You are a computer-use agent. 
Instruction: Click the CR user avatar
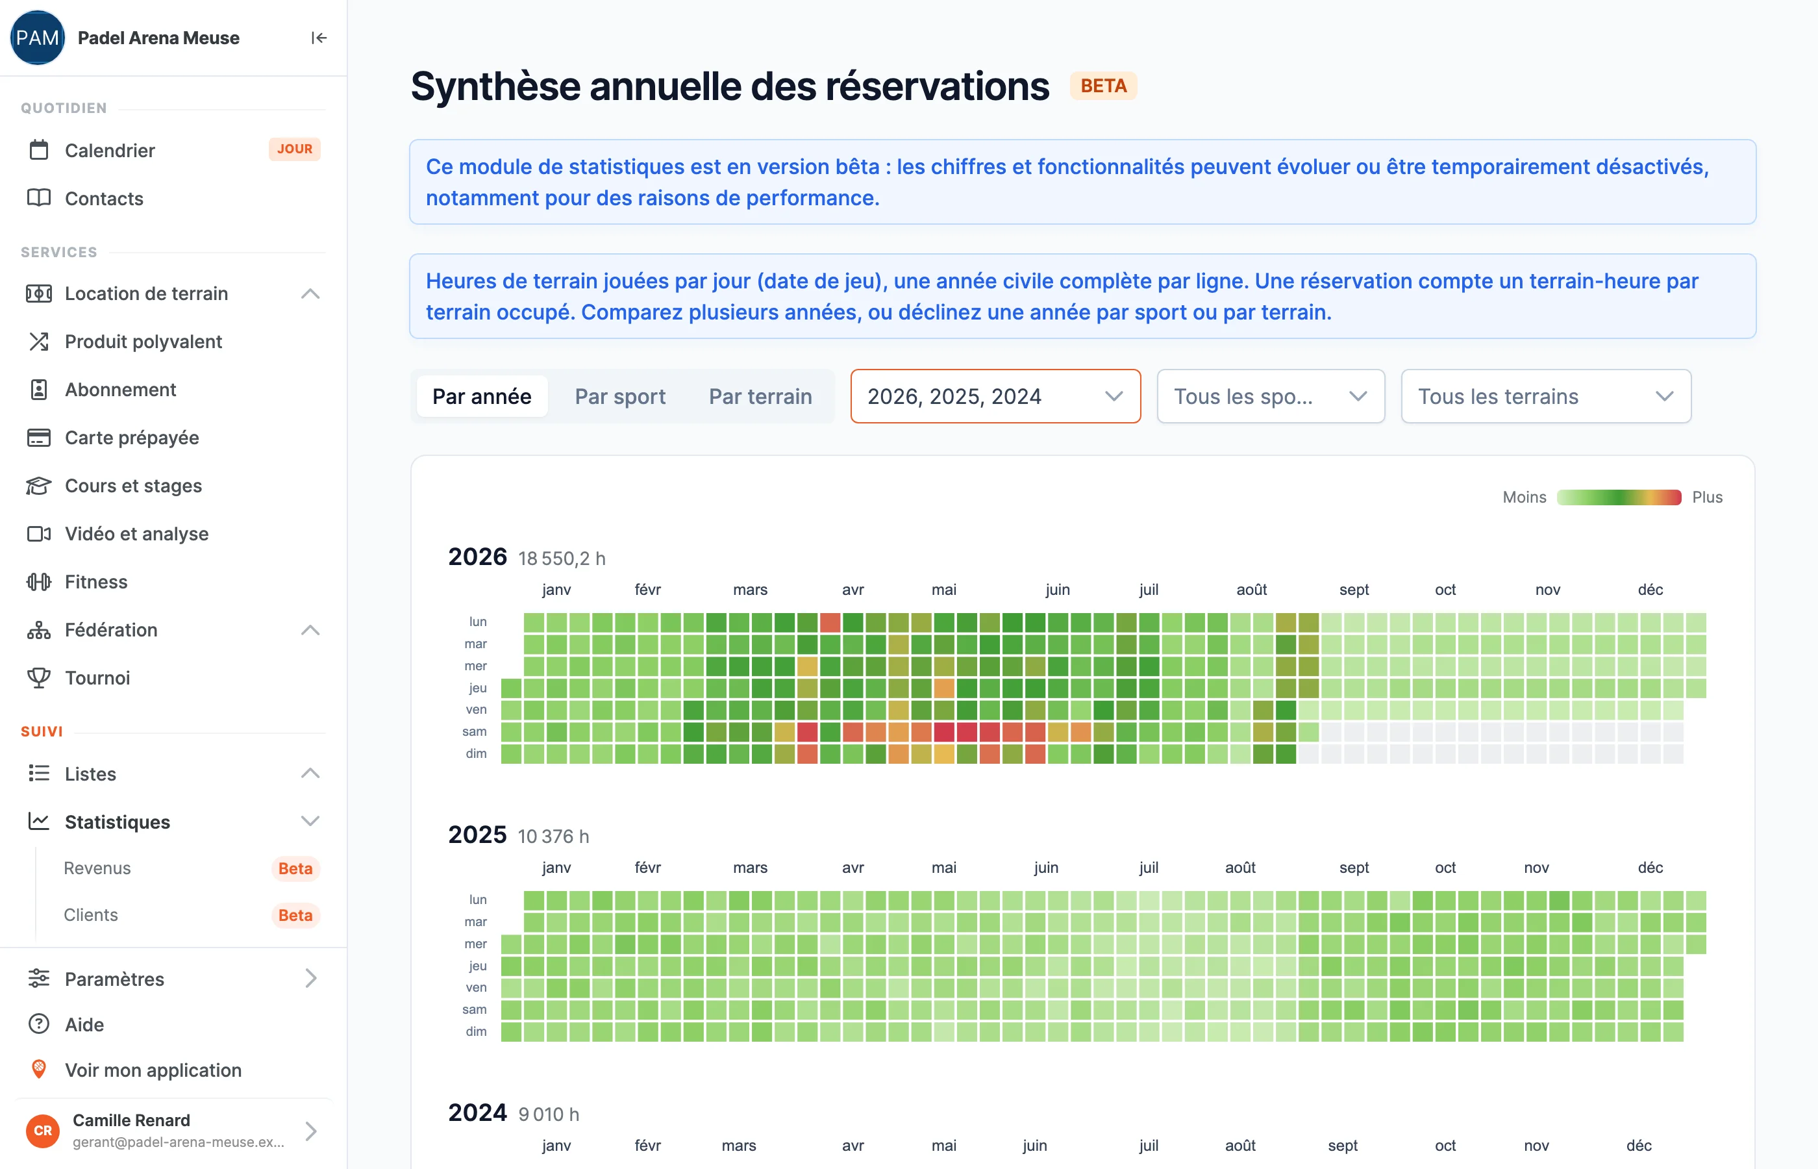pyautogui.click(x=42, y=1131)
